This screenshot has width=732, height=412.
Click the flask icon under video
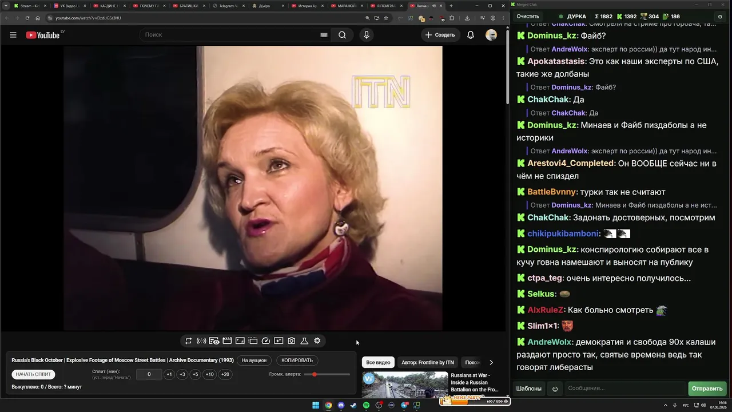(304, 341)
